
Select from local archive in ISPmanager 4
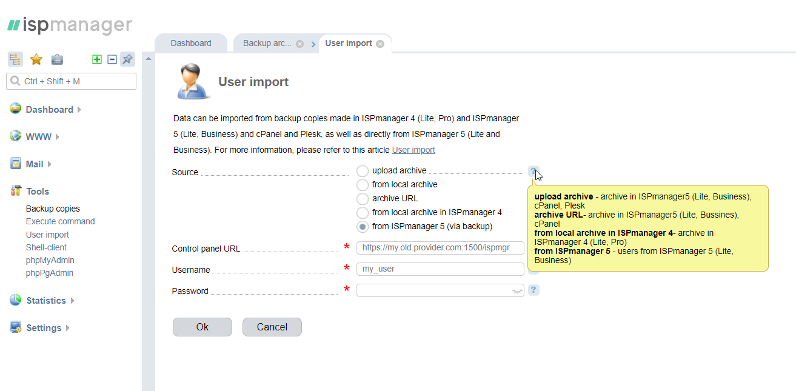[363, 213]
